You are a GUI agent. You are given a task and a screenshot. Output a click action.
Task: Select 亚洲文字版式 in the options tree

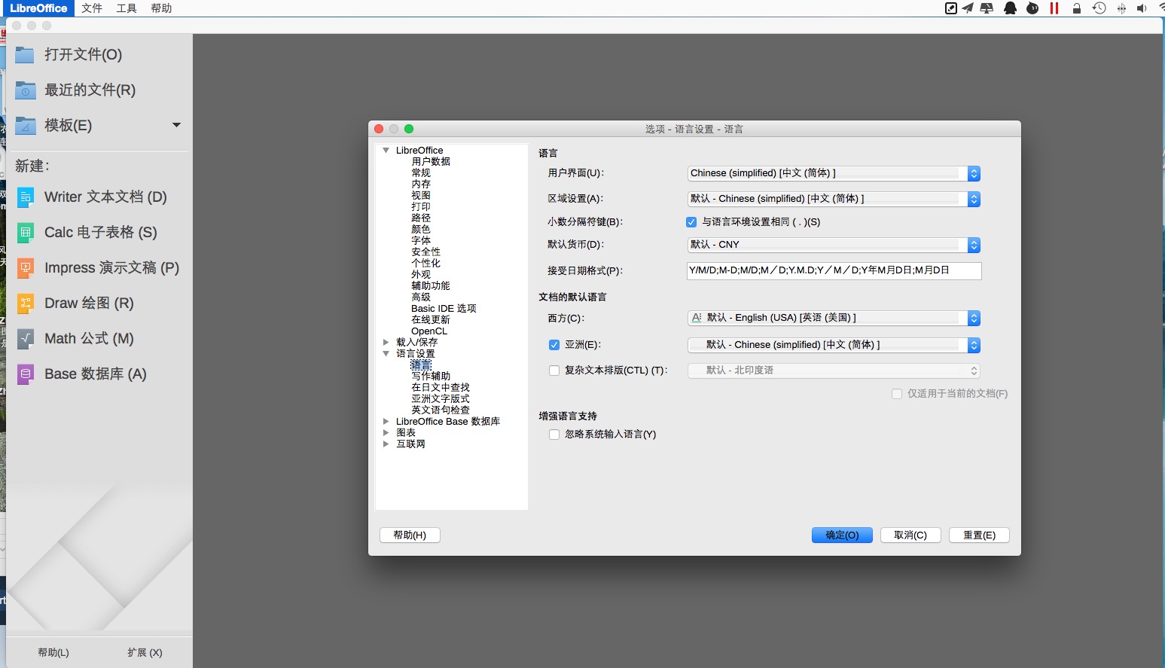441,399
